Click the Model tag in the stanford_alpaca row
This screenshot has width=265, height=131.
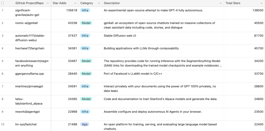point(86,99)
